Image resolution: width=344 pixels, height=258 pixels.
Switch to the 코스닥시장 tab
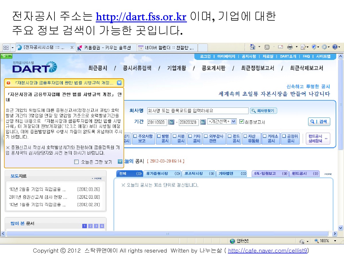pos(198,173)
